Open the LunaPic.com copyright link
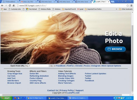The image size is (137, 100). click(x=73, y=93)
